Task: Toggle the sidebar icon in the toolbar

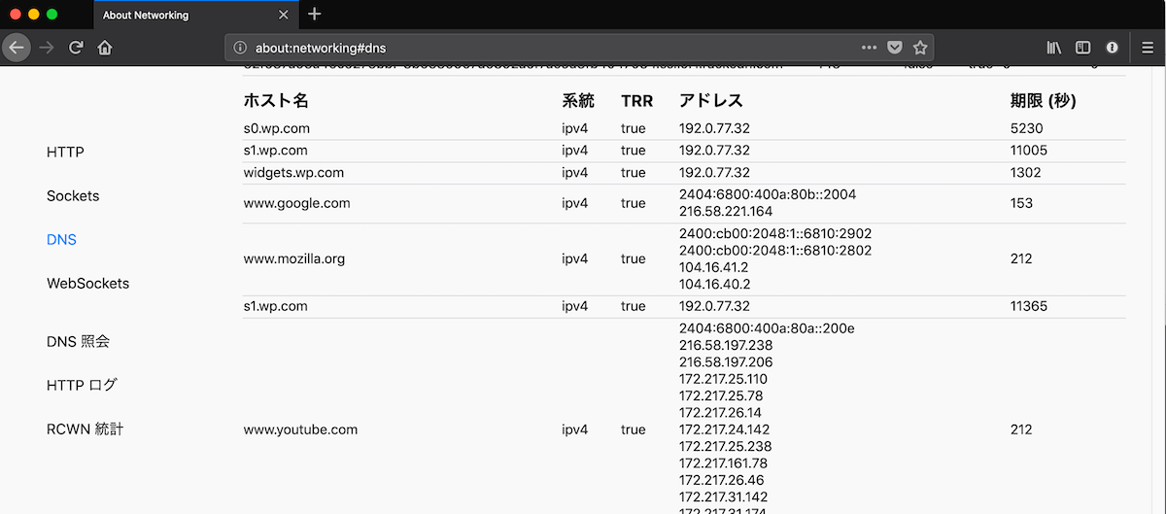Action: coord(1082,47)
